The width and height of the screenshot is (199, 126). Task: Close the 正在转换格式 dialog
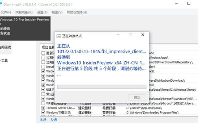point(143,35)
